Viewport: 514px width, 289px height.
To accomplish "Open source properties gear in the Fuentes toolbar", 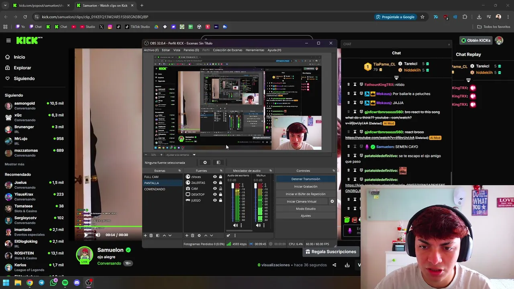I will [x=199, y=236].
